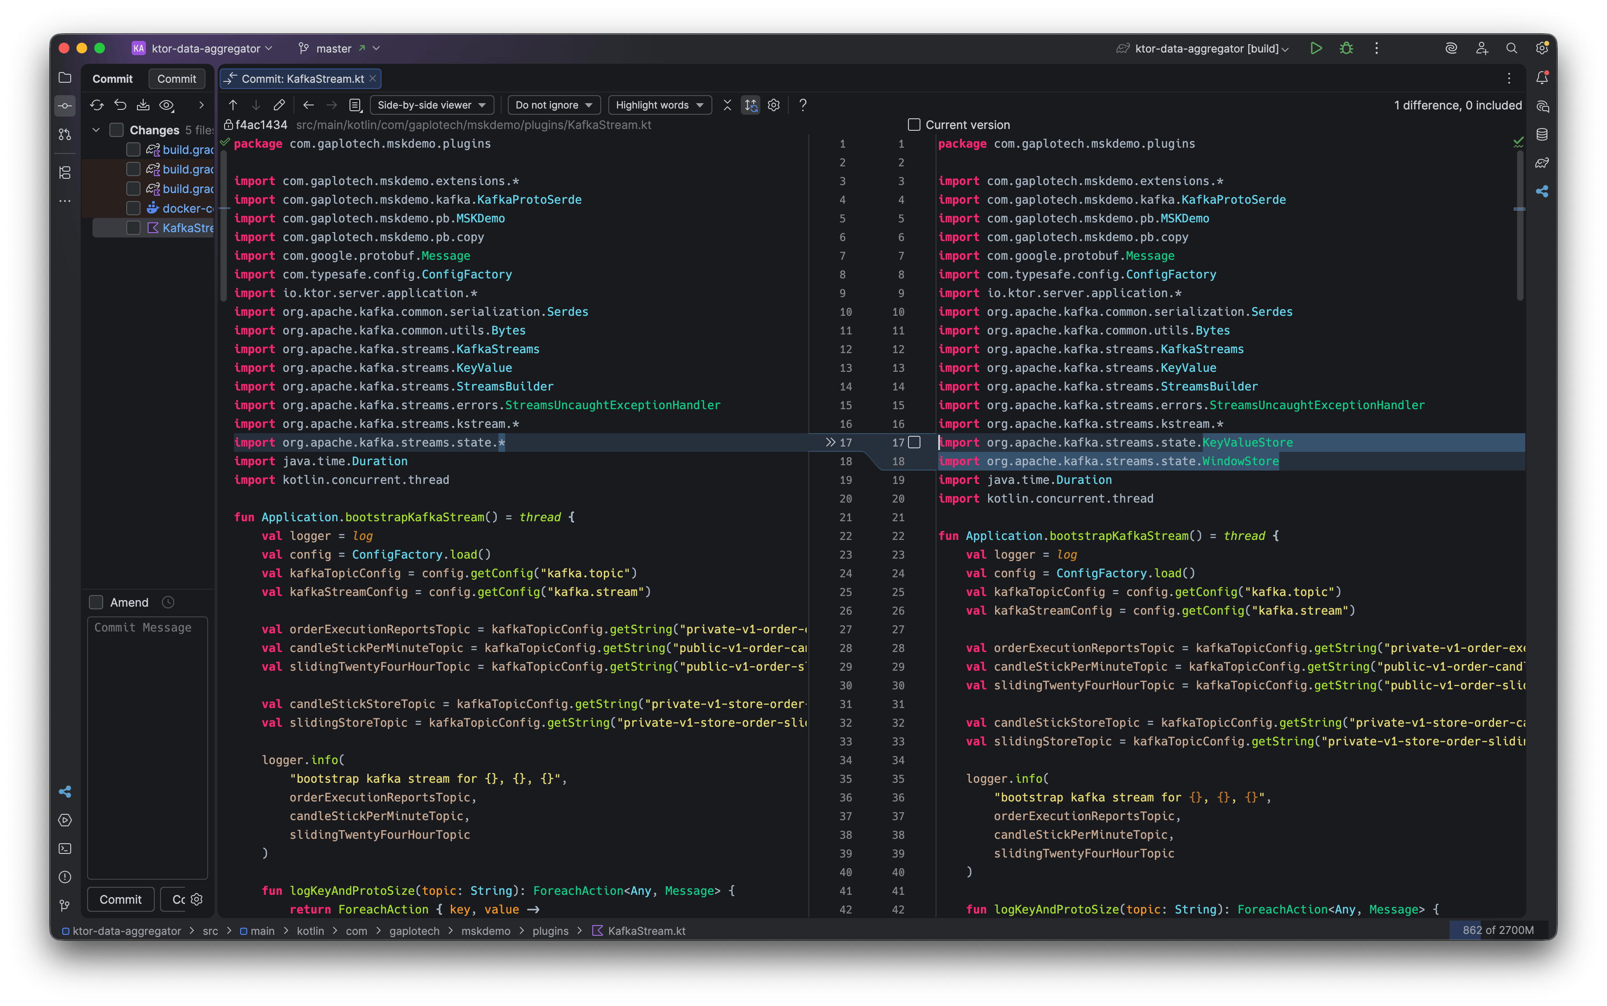The image size is (1607, 1006).
Task: Open the Side-by-side viewer dropdown
Action: 431,105
